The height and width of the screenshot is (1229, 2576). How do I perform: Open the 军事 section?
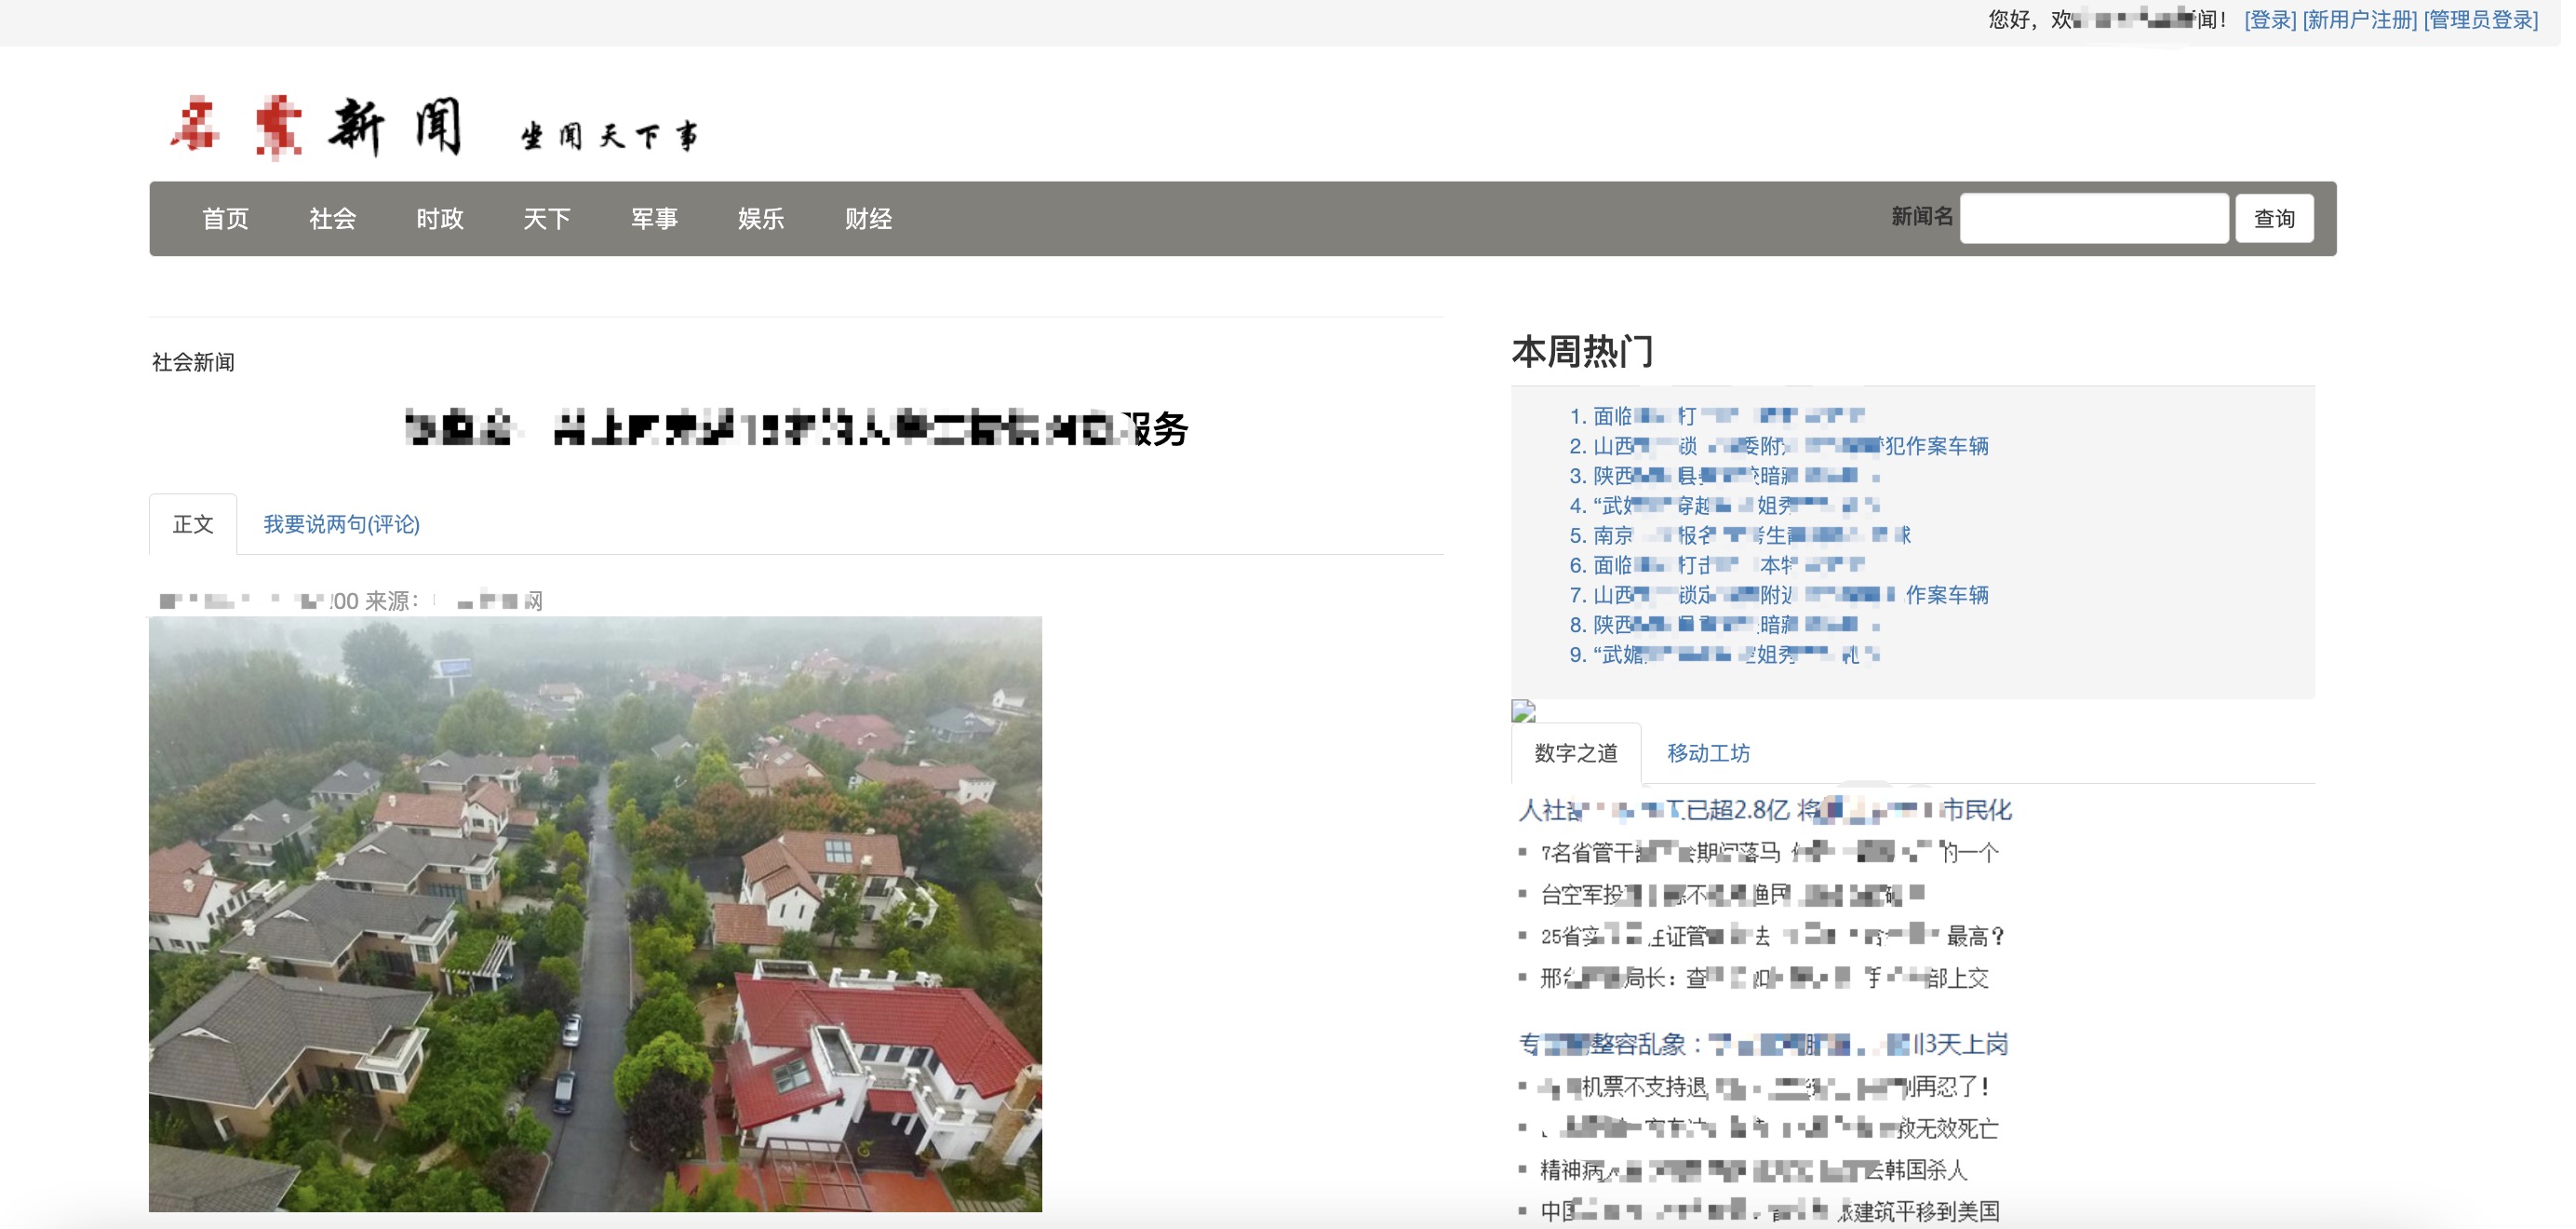coord(655,219)
